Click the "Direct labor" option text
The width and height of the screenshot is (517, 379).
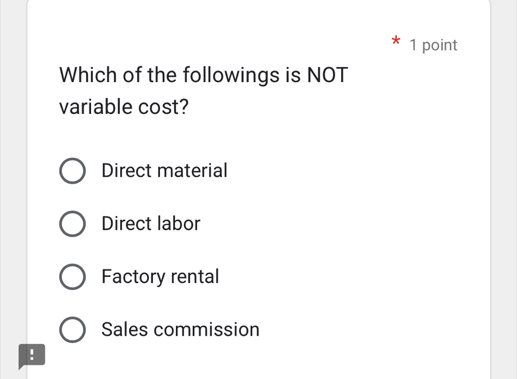151,223
